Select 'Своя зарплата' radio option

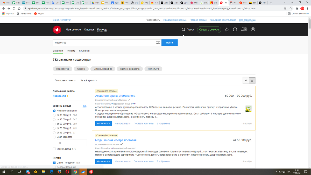[x=54, y=137]
